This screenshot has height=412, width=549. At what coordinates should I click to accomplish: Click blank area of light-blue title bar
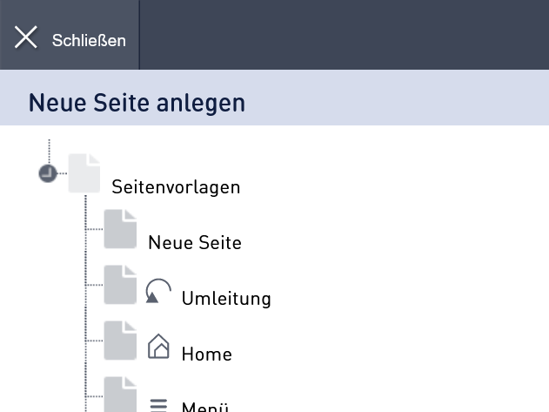pyautogui.click(x=396, y=98)
